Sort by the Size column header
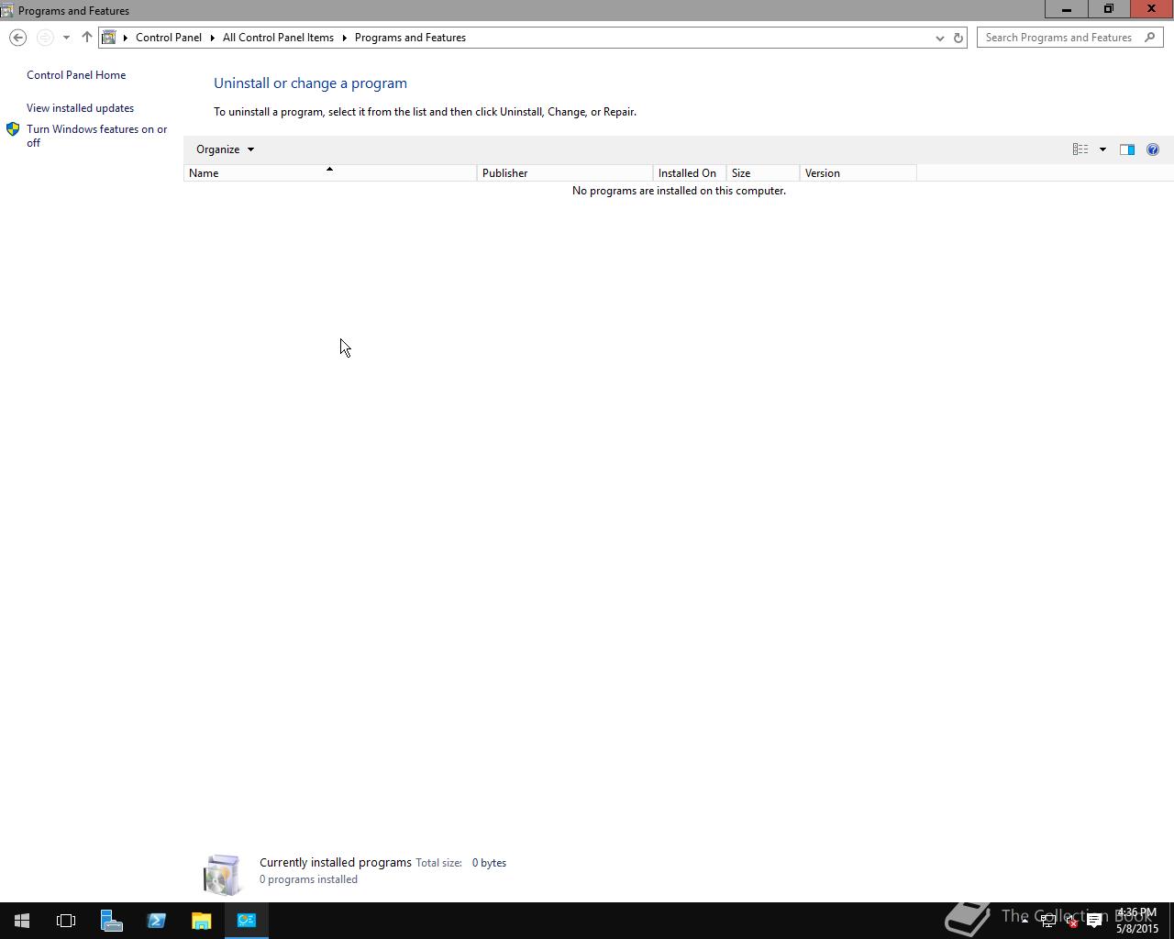Image resolution: width=1174 pixels, height=939 pixels. point(763,173)
